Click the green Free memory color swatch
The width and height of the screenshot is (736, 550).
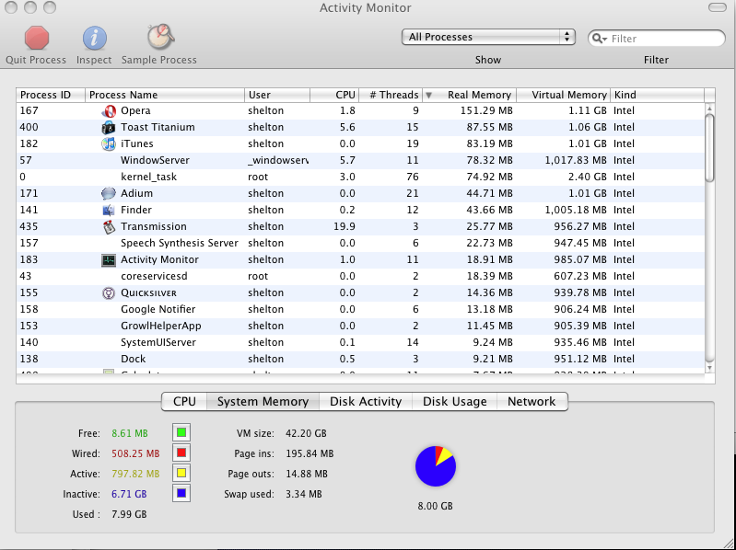tap(181, 432)
